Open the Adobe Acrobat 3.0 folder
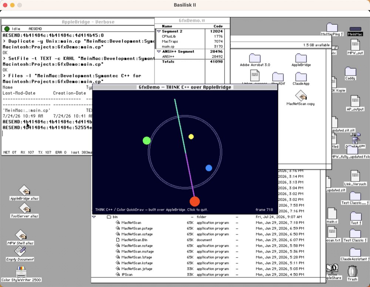370x287 pixels. pyautogui.click(x=255, y=58)
